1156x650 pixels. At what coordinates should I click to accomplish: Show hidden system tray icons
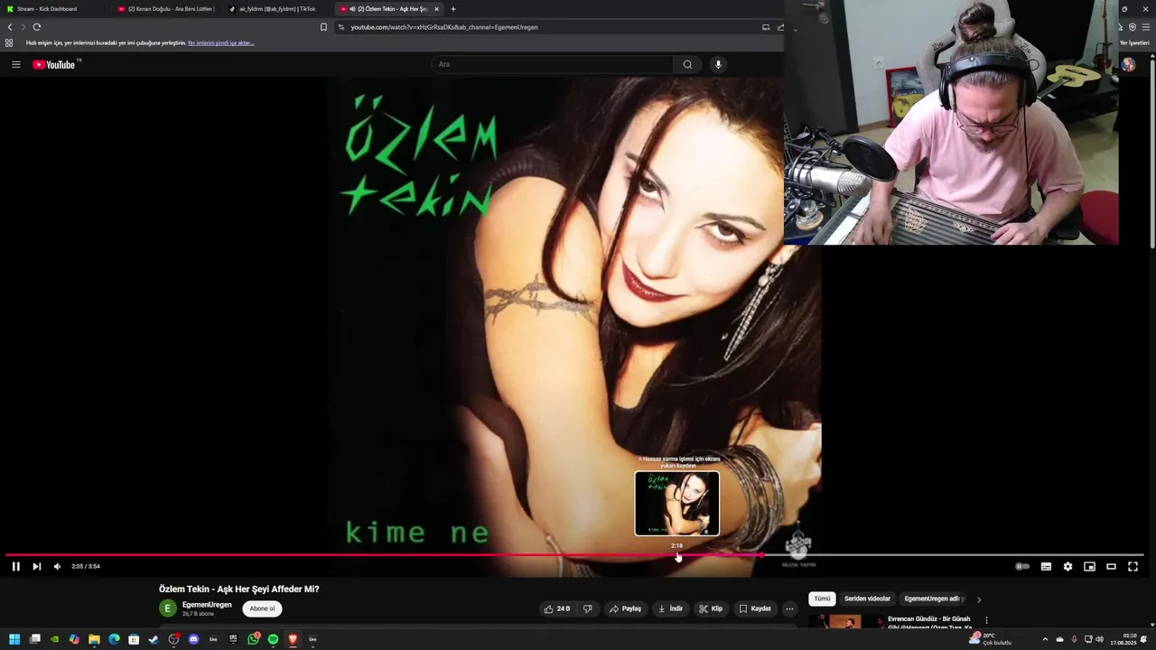[1045, 639]
